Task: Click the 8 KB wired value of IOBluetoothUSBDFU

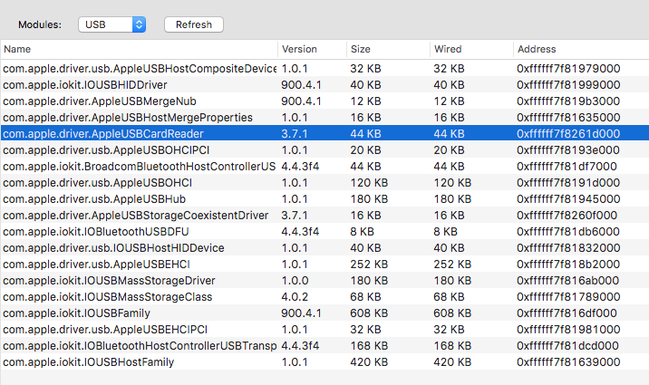Action: point(445,232)
